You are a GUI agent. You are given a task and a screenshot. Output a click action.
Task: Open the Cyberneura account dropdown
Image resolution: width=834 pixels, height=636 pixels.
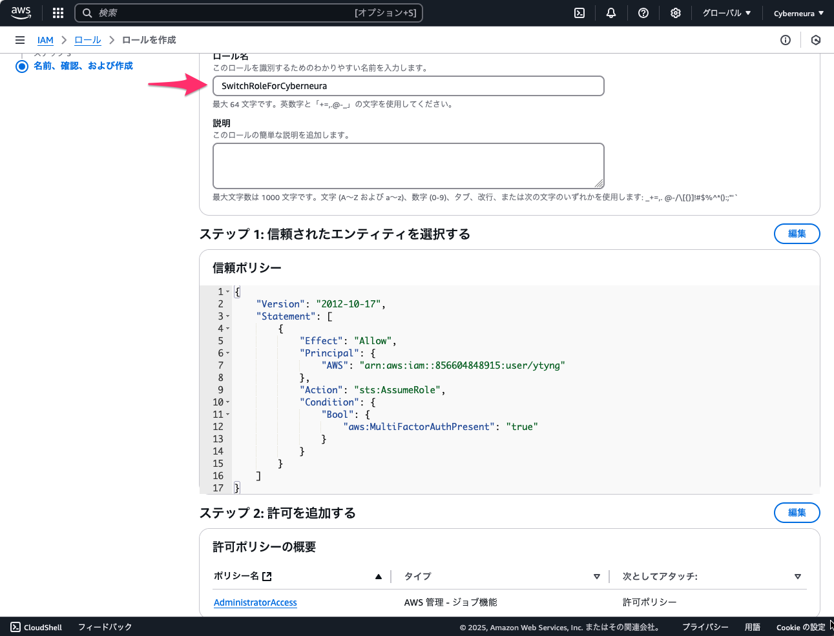[799, 13]
